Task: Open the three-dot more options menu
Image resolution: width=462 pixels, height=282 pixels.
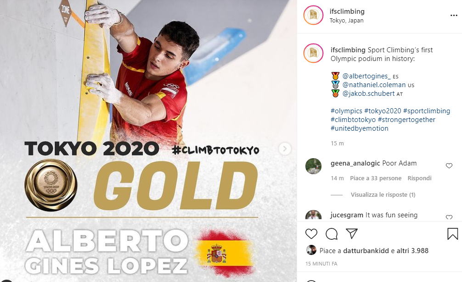Action: click(454, 15)
